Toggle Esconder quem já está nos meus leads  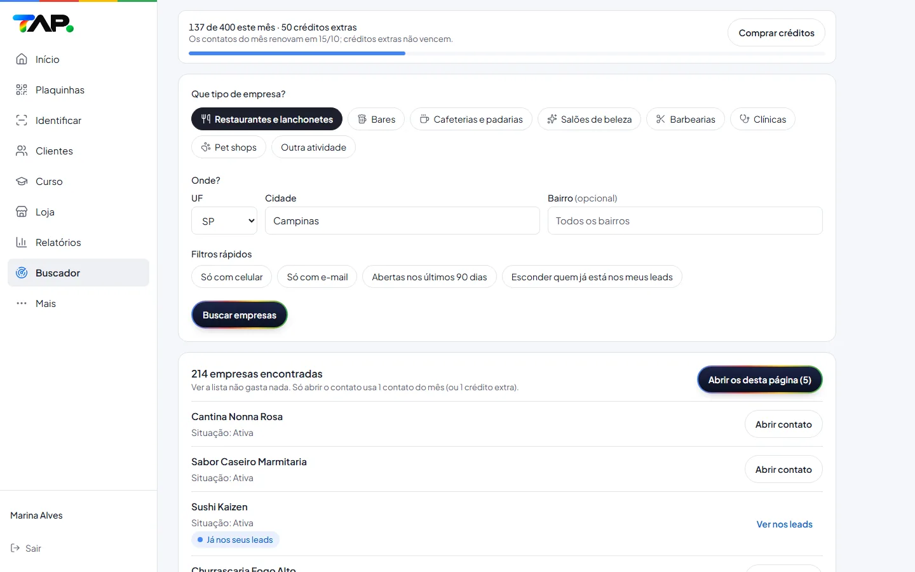tap(592, 276)
